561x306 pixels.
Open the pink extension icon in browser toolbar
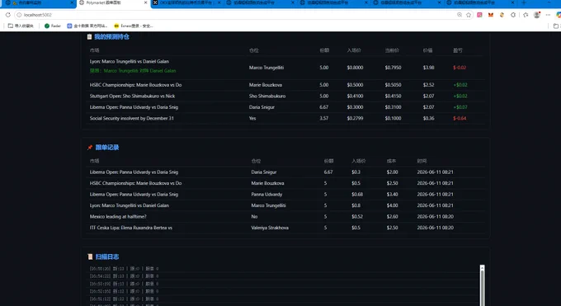click(479, 15)
